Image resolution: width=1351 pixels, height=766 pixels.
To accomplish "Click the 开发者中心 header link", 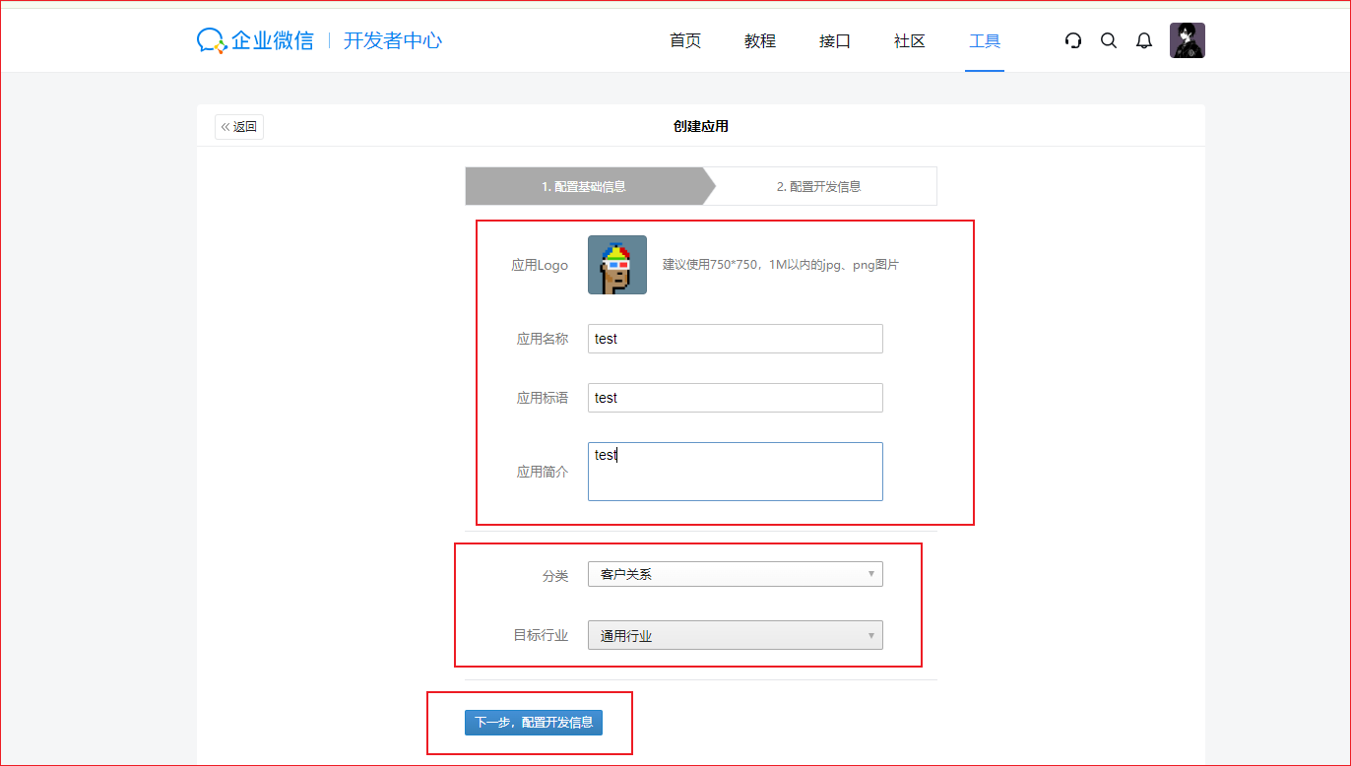I will (x=393, y=40).
